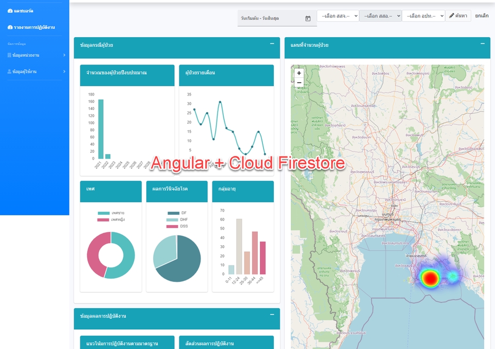The width and height of the screenshot is (495, 349).
Task: Click the 25-30 age group bar
Action: pyautogui.click(x=247, y=263)
